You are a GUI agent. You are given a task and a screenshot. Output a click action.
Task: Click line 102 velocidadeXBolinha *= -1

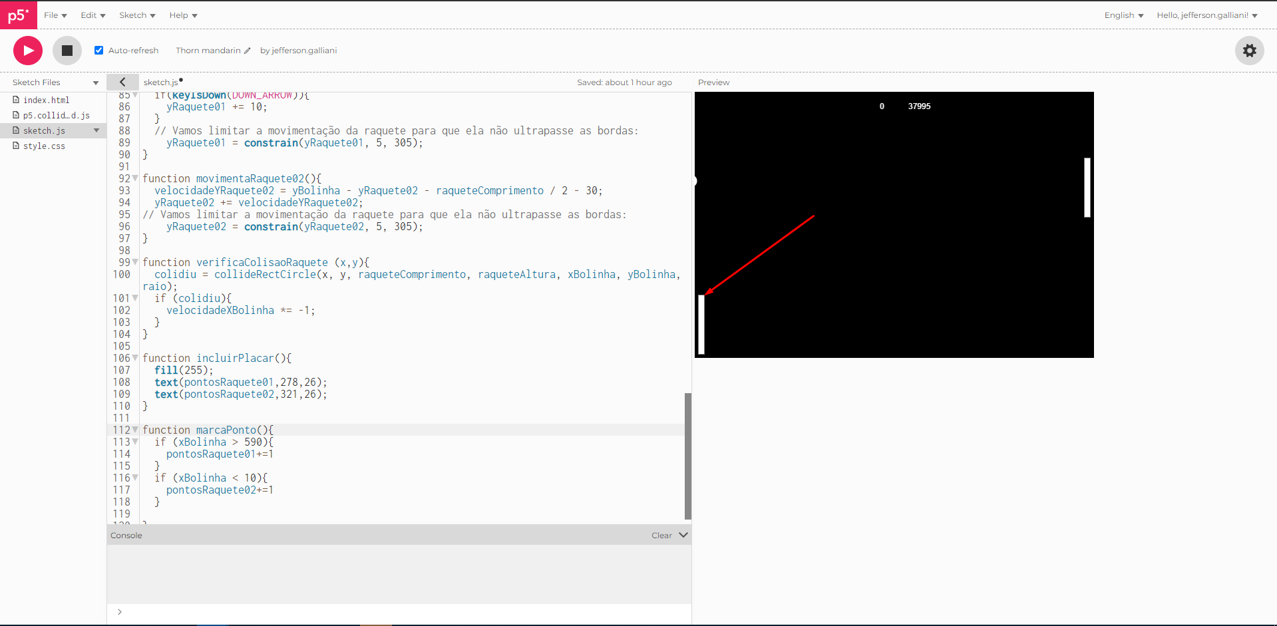coord(241,310)
